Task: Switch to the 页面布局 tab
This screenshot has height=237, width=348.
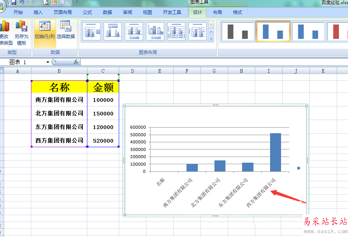Action: click(x=62, y=12)
